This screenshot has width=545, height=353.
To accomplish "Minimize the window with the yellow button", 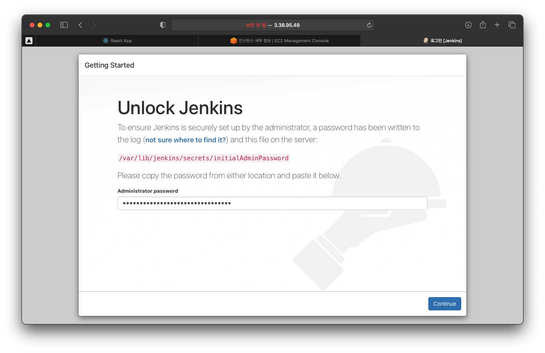I will 40,25.
